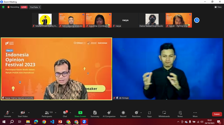Launch AI Companion
This screenshot has width=224, height=125.
(109, 114)
